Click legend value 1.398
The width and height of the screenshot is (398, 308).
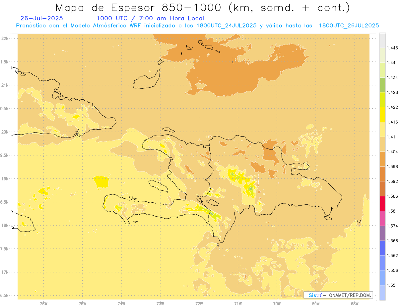pyautogui.click(x=393, y=166)
